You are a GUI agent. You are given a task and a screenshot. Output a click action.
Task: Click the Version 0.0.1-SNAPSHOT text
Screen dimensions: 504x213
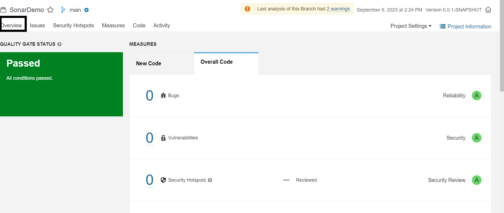(x=454, y=10)
